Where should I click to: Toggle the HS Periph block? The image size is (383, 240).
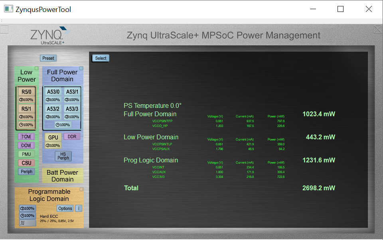(x=63, y=156)
